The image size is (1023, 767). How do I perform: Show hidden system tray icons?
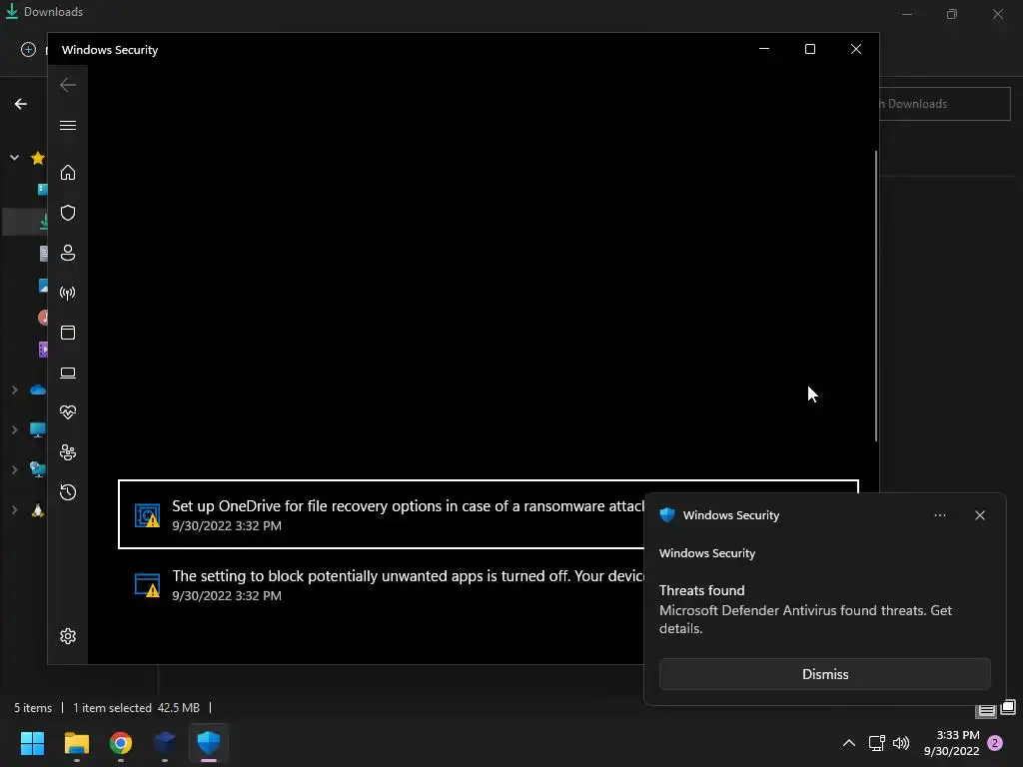point(849,743)
